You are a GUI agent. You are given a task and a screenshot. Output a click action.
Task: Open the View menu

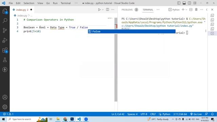tap(40, 3)
